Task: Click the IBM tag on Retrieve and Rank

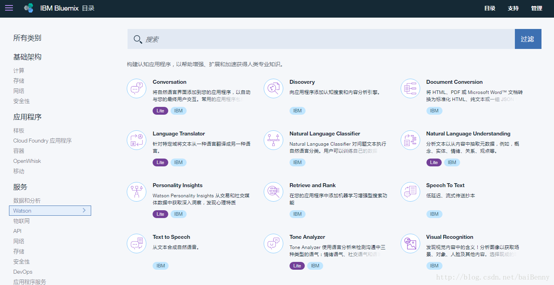Action: 298,214
